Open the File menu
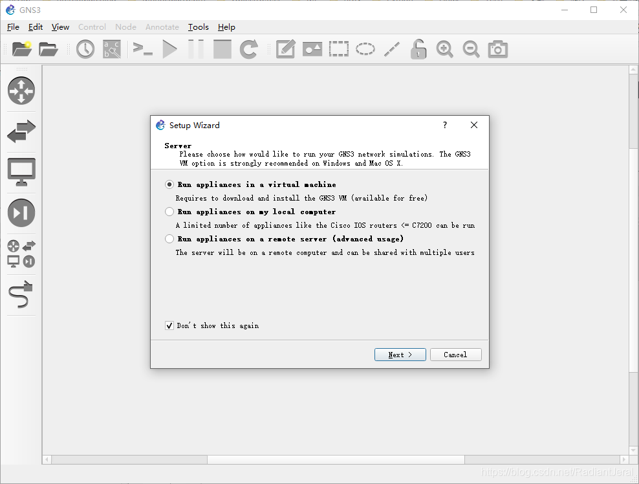Image resolution: width=639 pixels, height=484 pixels. [13, 27]
